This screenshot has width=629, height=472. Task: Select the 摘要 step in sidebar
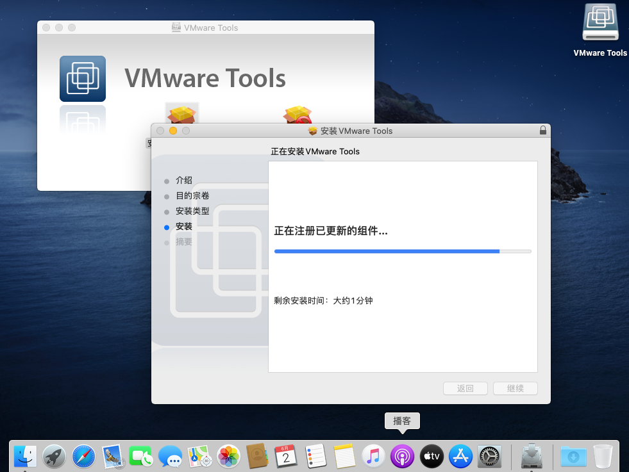pyautogui.click(x=184, y=241)
